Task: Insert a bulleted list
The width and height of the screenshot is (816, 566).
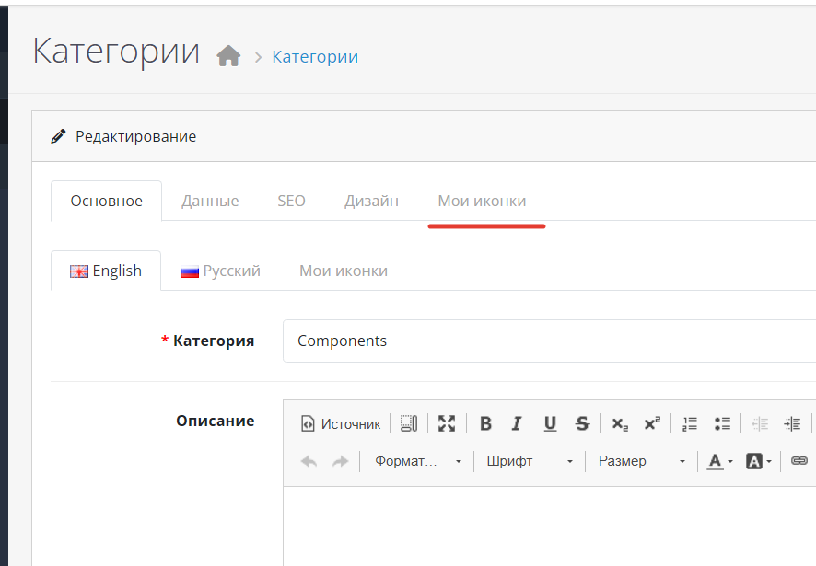Action: (722, 423)
